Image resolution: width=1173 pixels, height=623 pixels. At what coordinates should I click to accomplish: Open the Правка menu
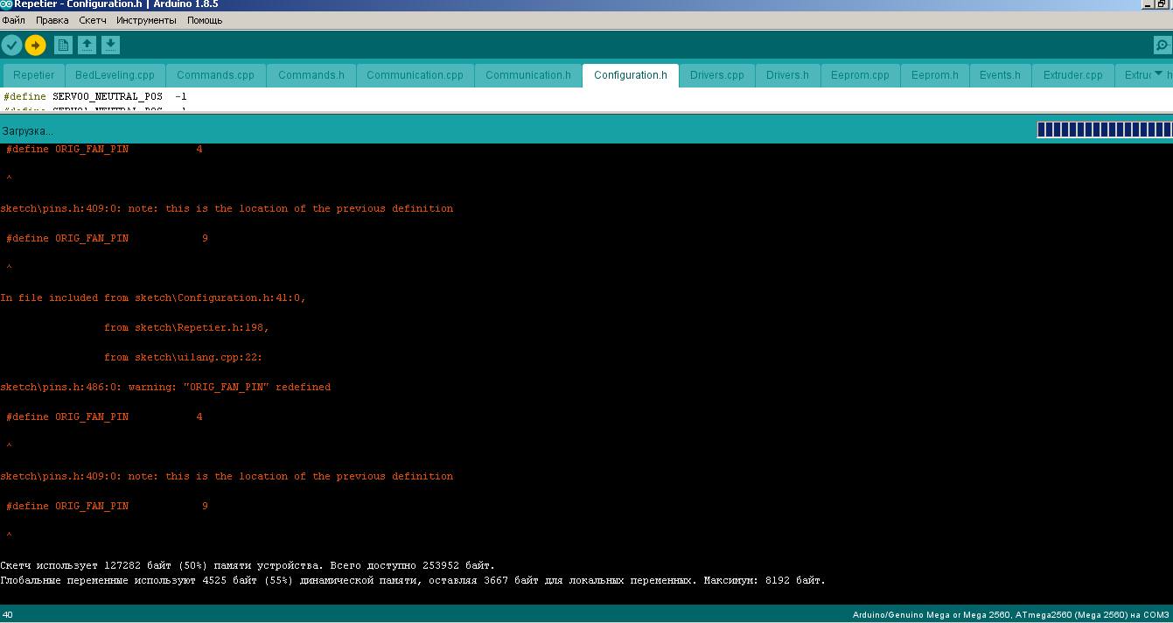(x=52, y=20)
